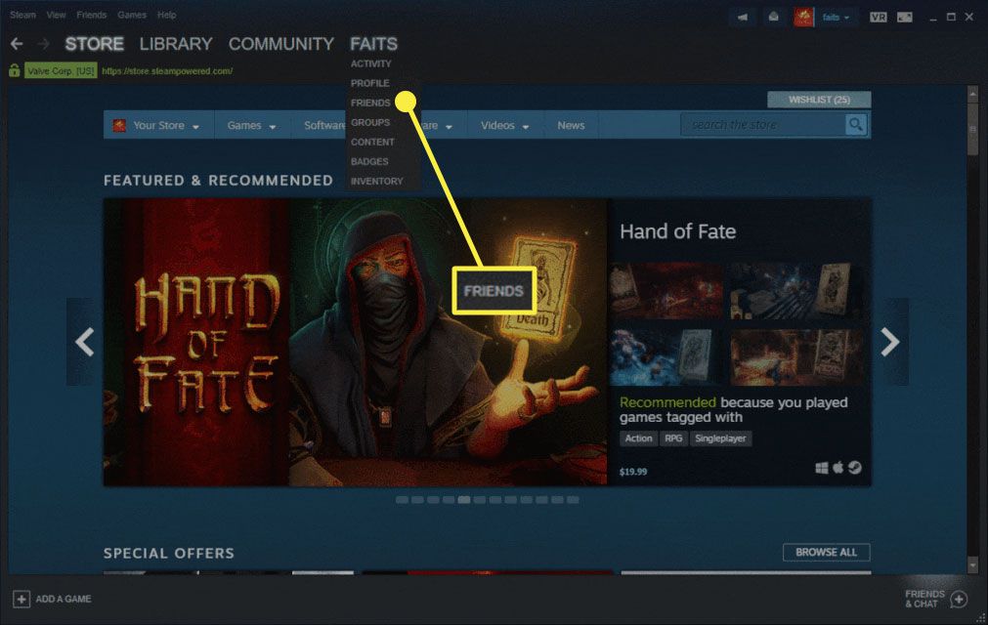Open the Hand of Fate featured banner
Screen dimensions: 988x625
pyautogui.click(x=355, y=342)
